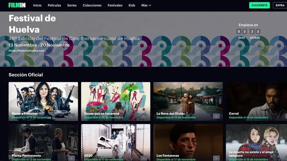Click the small badge on Planta Permanente

tap(71, 158)
